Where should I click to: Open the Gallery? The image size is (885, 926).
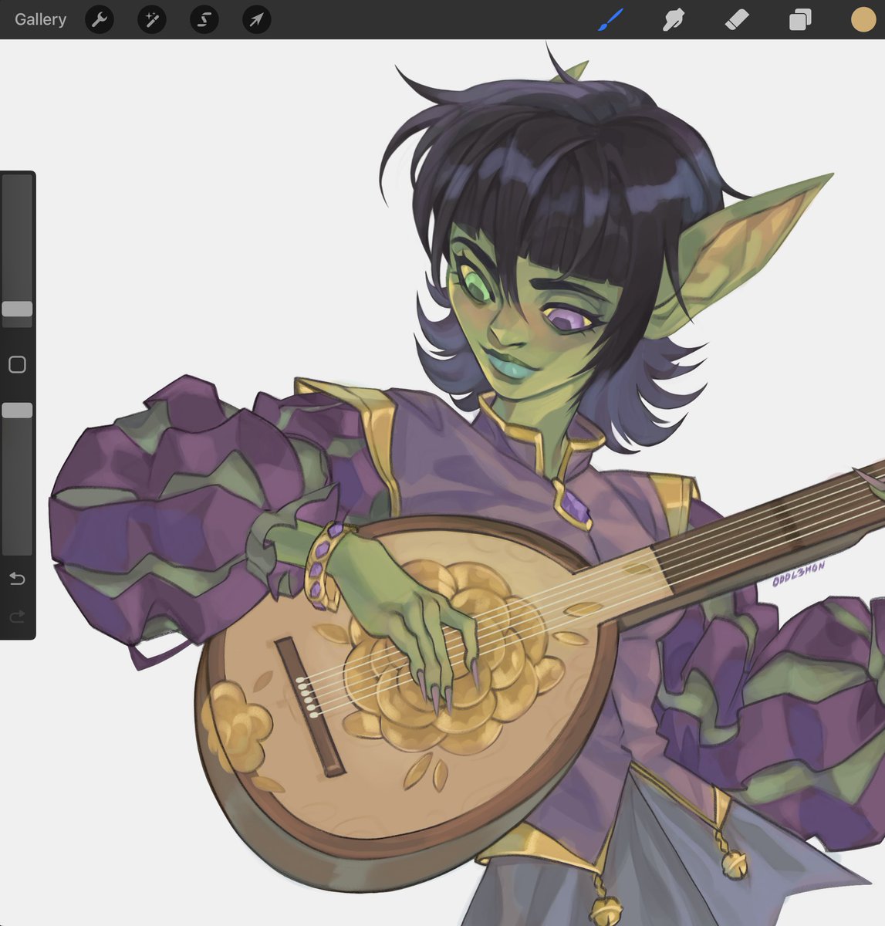(x=40, y=19)
